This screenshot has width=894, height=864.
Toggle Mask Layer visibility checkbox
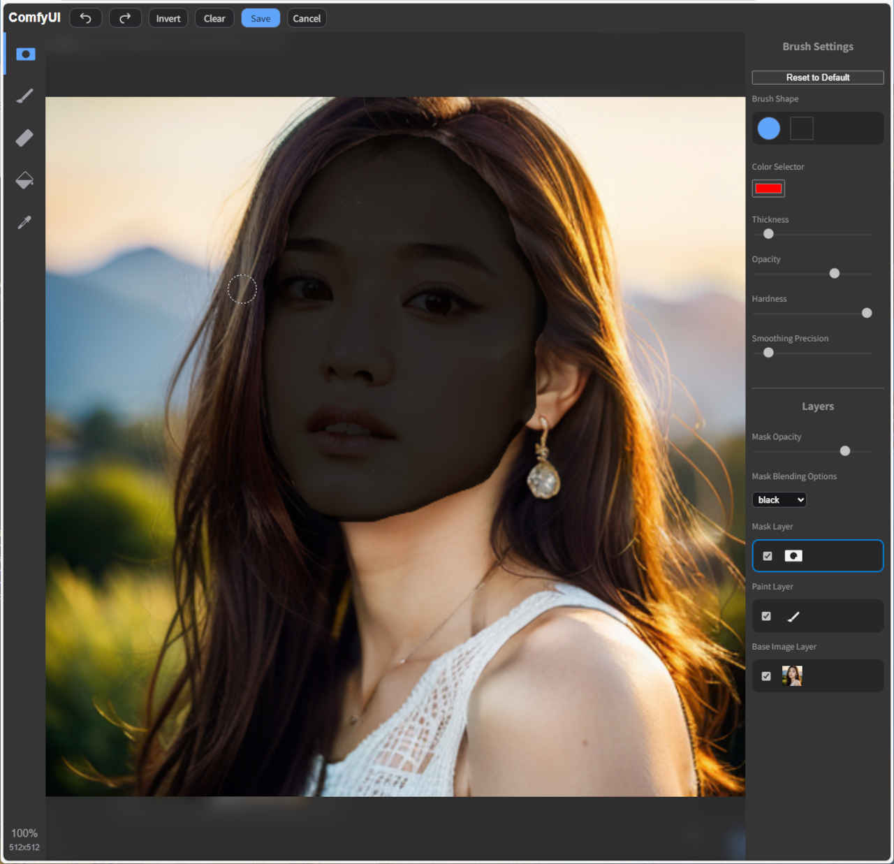tap(767, 556)
